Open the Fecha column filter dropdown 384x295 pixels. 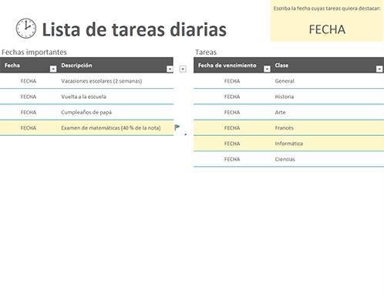tap(53, 69)
